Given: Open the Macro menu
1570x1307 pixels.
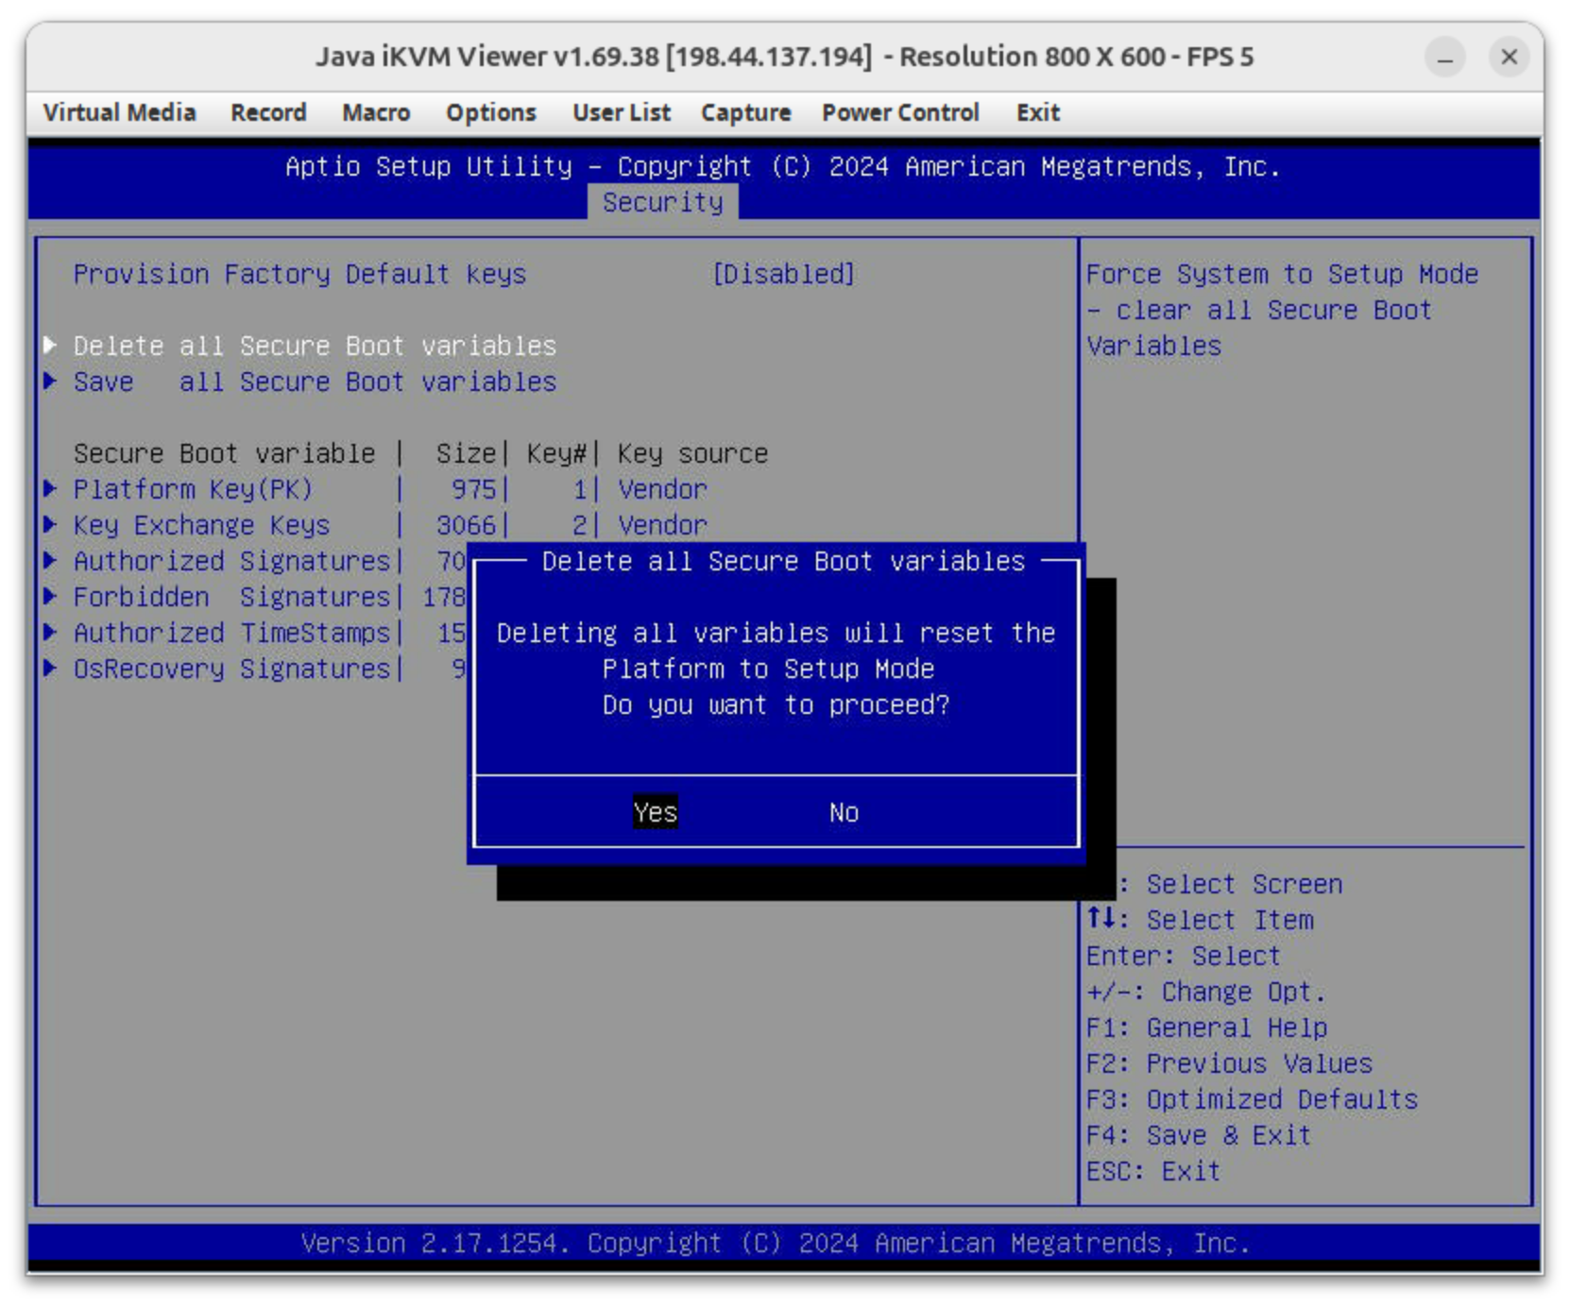Looking at the screenshot, I should pyautogui.click(x=375, y=112).
